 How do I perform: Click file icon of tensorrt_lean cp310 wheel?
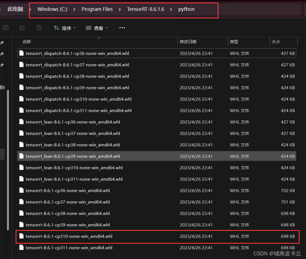point(21,168)
